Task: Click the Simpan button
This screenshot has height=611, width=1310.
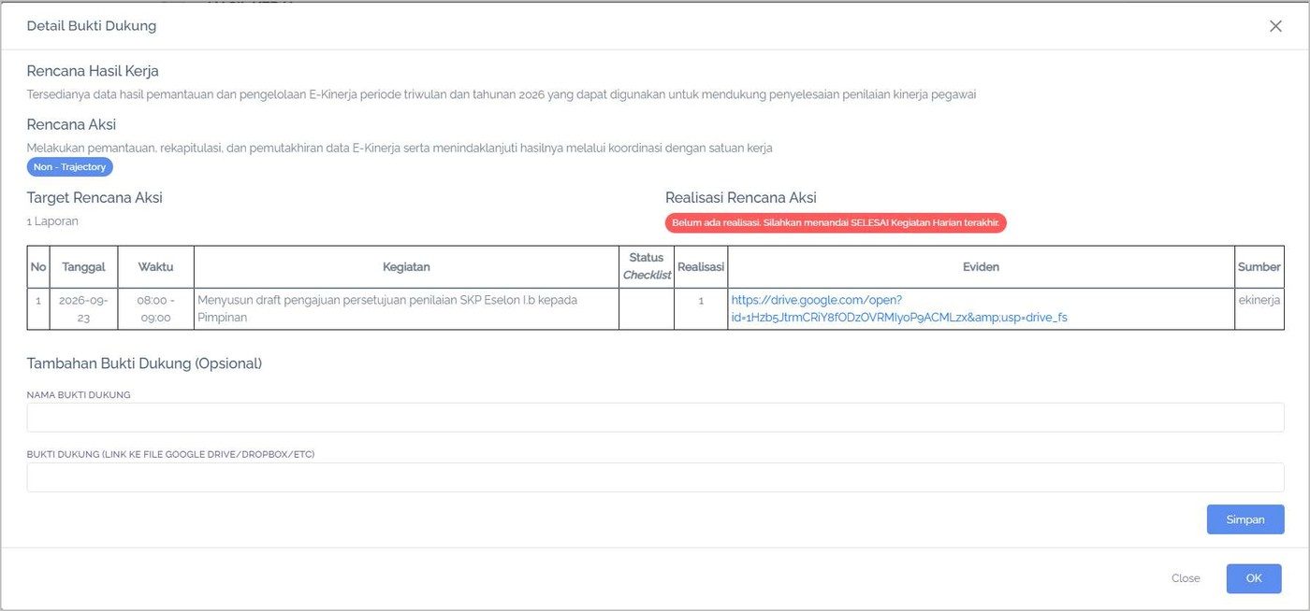Action: 1245,519
